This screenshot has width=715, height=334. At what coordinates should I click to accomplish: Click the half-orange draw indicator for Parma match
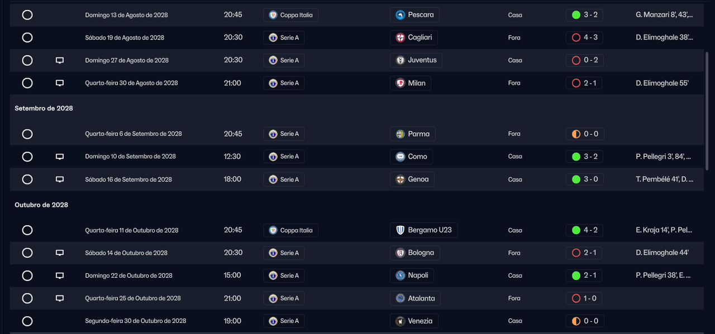tap(576, 134)
